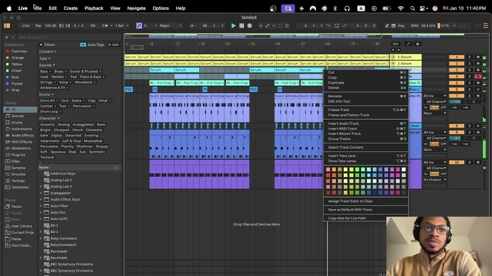
Task: Click the Link button
Action: [x=26, y=26]
